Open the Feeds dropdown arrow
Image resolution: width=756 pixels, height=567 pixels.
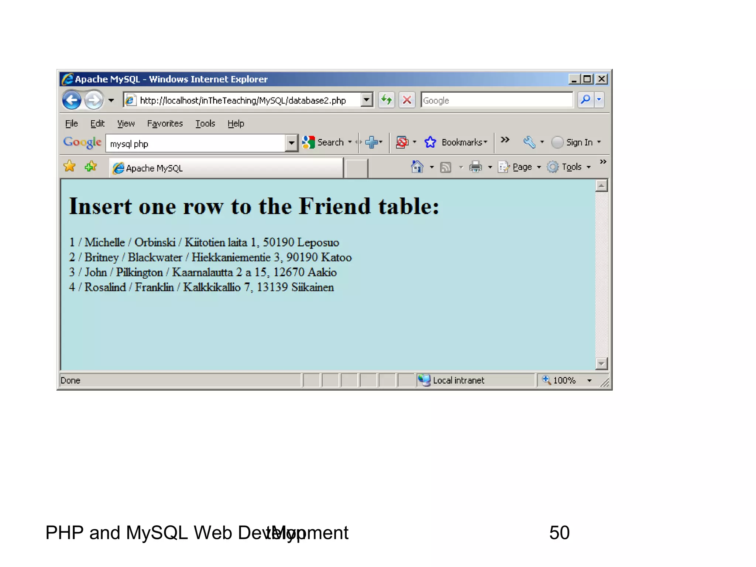(x=461, y=167)
